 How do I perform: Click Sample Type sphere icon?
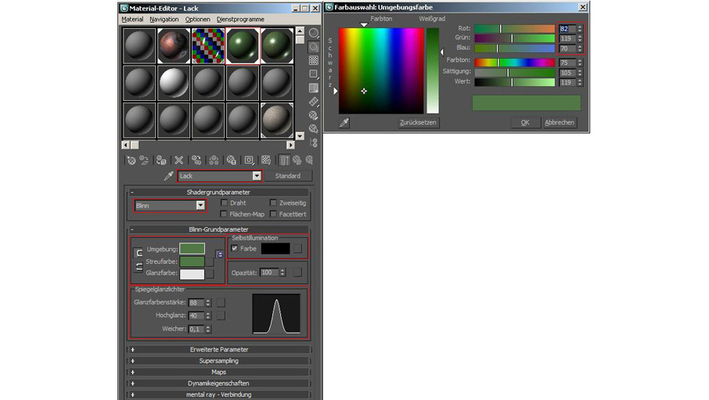click(313, 33)
